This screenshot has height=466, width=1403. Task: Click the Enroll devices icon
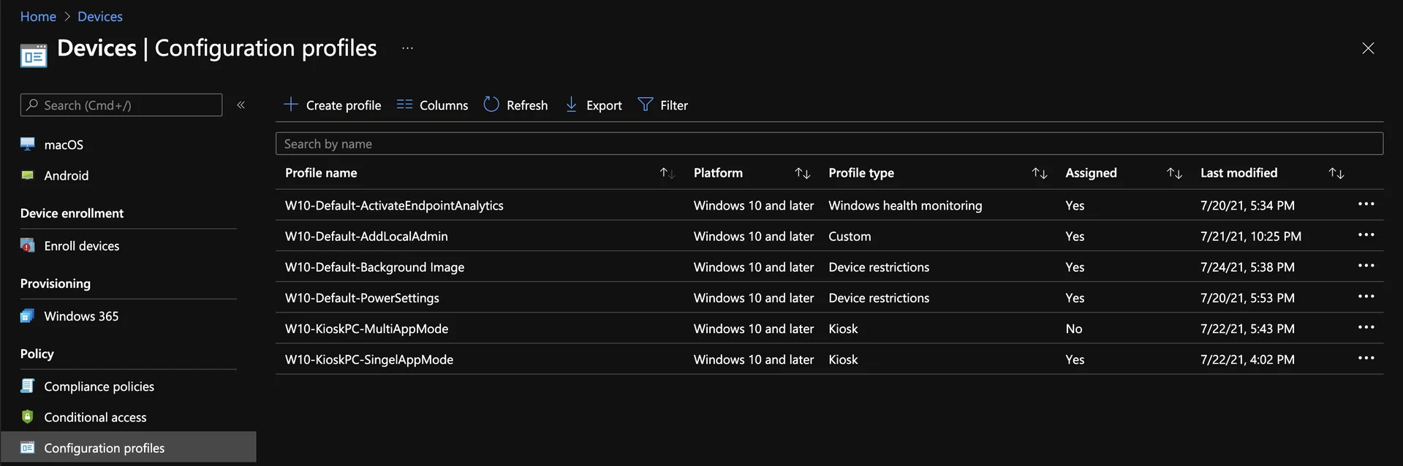[x=28, y=245]
